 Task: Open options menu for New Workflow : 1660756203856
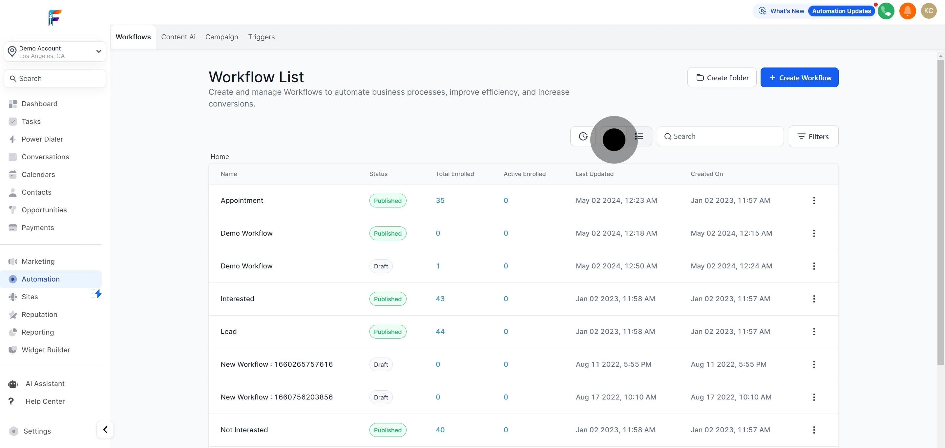[x=814, y=397]
